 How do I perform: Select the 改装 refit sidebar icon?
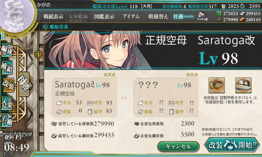click(8, 85)
